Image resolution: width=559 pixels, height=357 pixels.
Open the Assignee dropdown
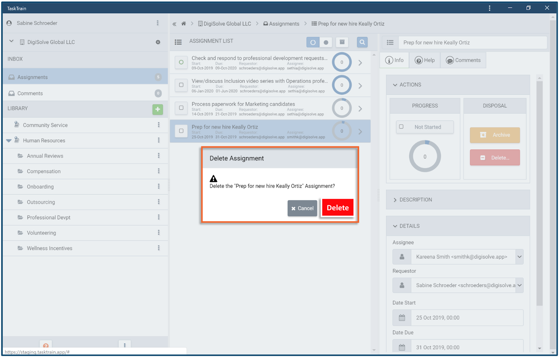coord(519,257)
